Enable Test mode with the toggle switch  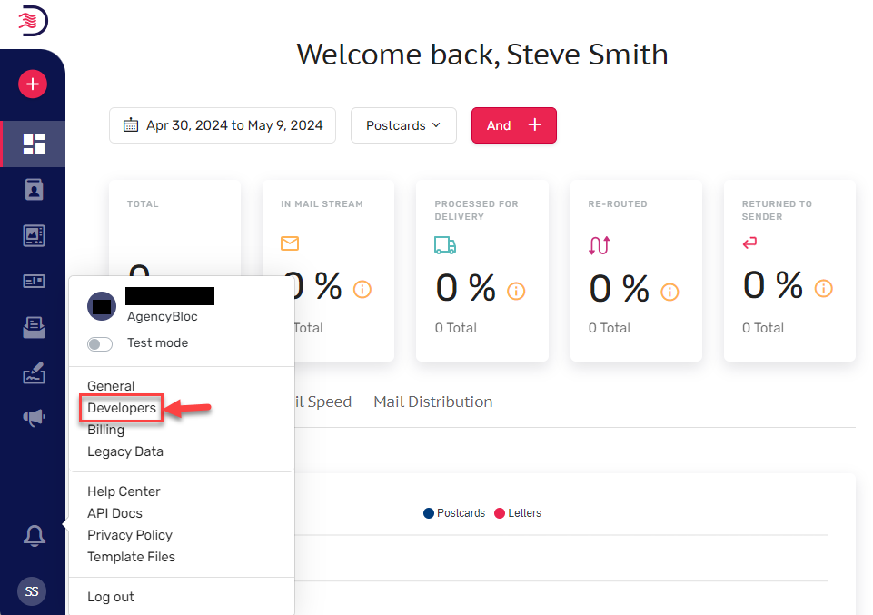99,344
